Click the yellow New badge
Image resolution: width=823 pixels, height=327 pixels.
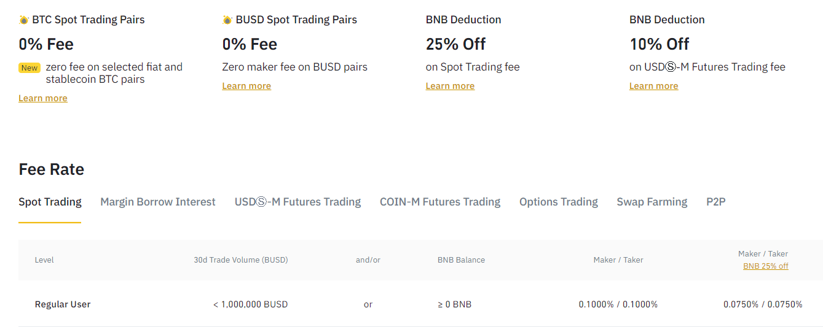[30, 68]
